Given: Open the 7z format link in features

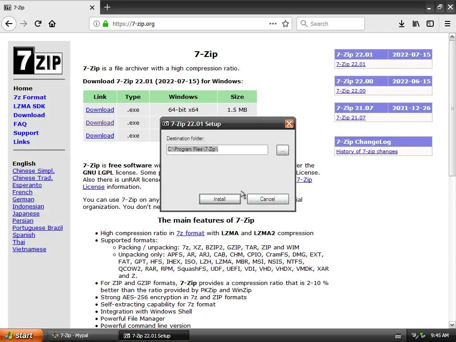Looking at the screenshot, I should 190,233.
